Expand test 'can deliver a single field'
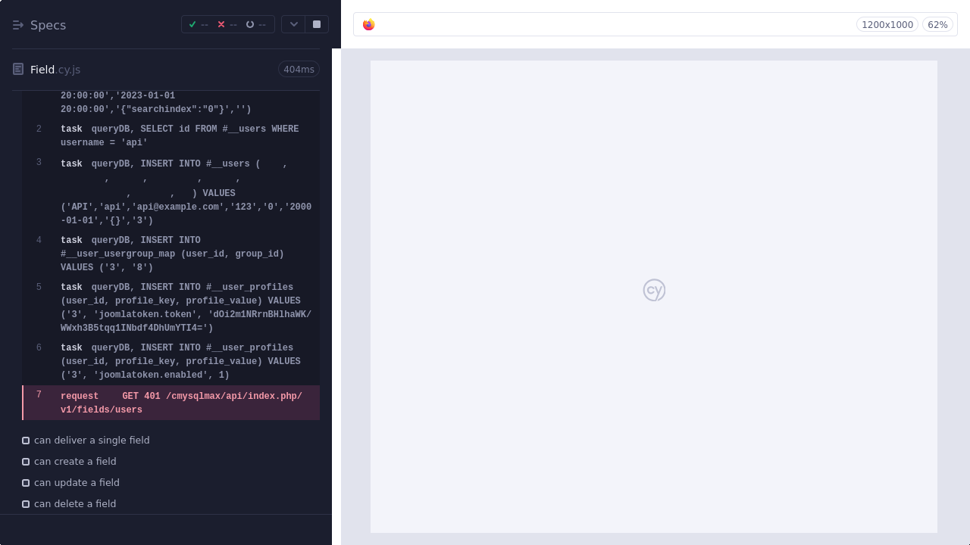Viewport: 970px width, 545px height. tap(92, 441)
